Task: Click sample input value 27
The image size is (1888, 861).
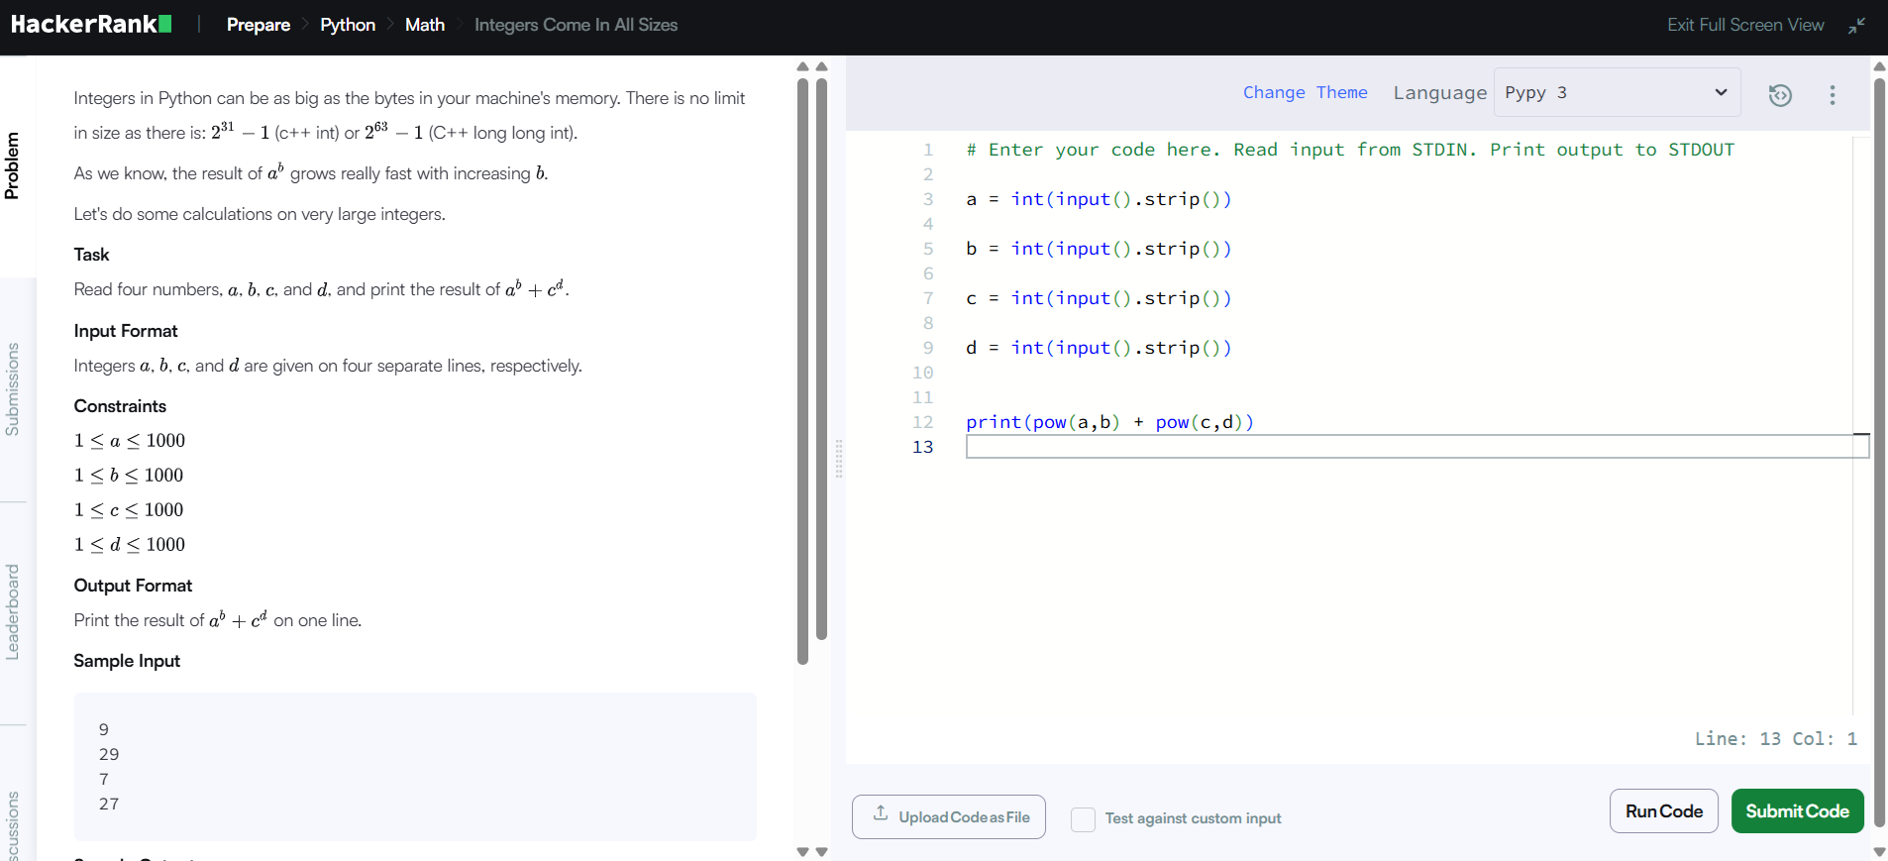Action: pos(109,804)
